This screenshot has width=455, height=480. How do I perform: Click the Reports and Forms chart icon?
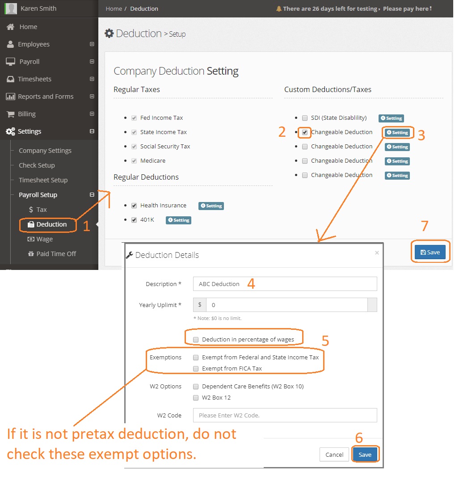[10, 97]
